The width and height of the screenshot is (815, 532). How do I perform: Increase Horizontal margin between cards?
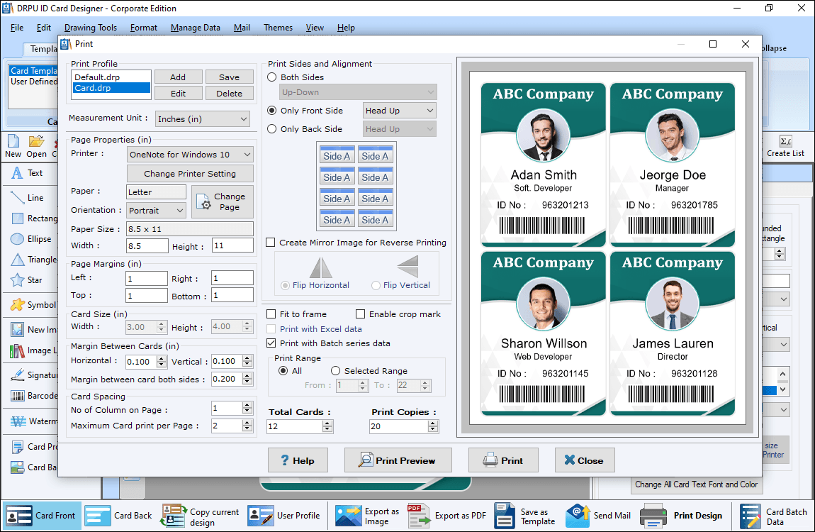162,358
